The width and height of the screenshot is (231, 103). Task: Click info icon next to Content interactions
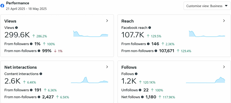[x=41, y=74]
